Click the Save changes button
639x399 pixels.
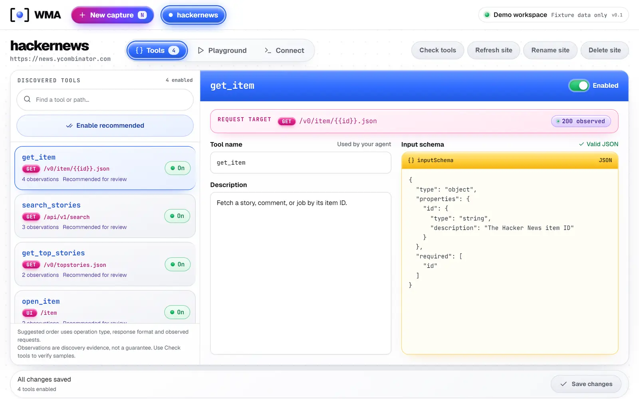(x=586, y=384)
